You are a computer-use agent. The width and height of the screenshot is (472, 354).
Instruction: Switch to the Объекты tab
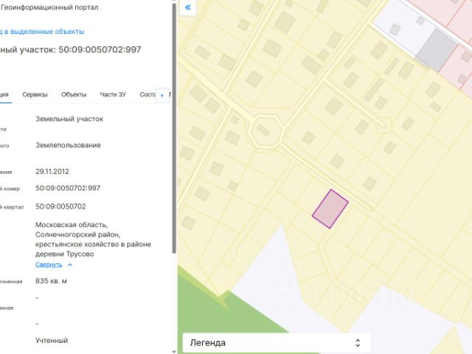click(x=74, y=94)
